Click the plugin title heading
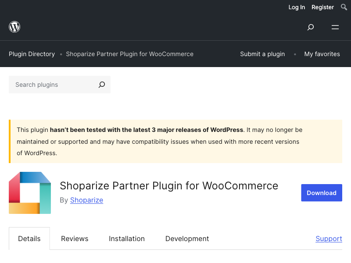351x263 pixels. click(169, 185)
